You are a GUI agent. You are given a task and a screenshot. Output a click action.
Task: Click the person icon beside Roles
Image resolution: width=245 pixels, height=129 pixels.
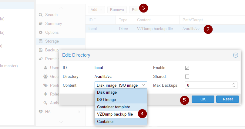45,94
